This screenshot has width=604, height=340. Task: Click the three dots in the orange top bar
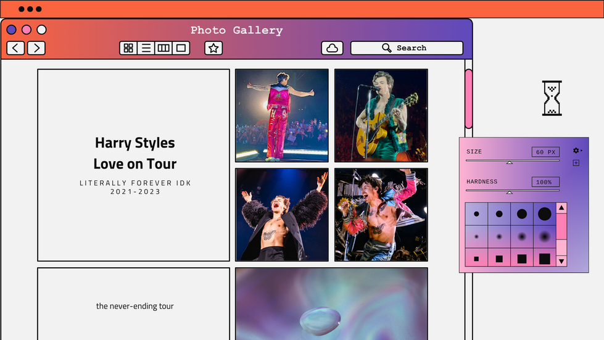point(30,9)
